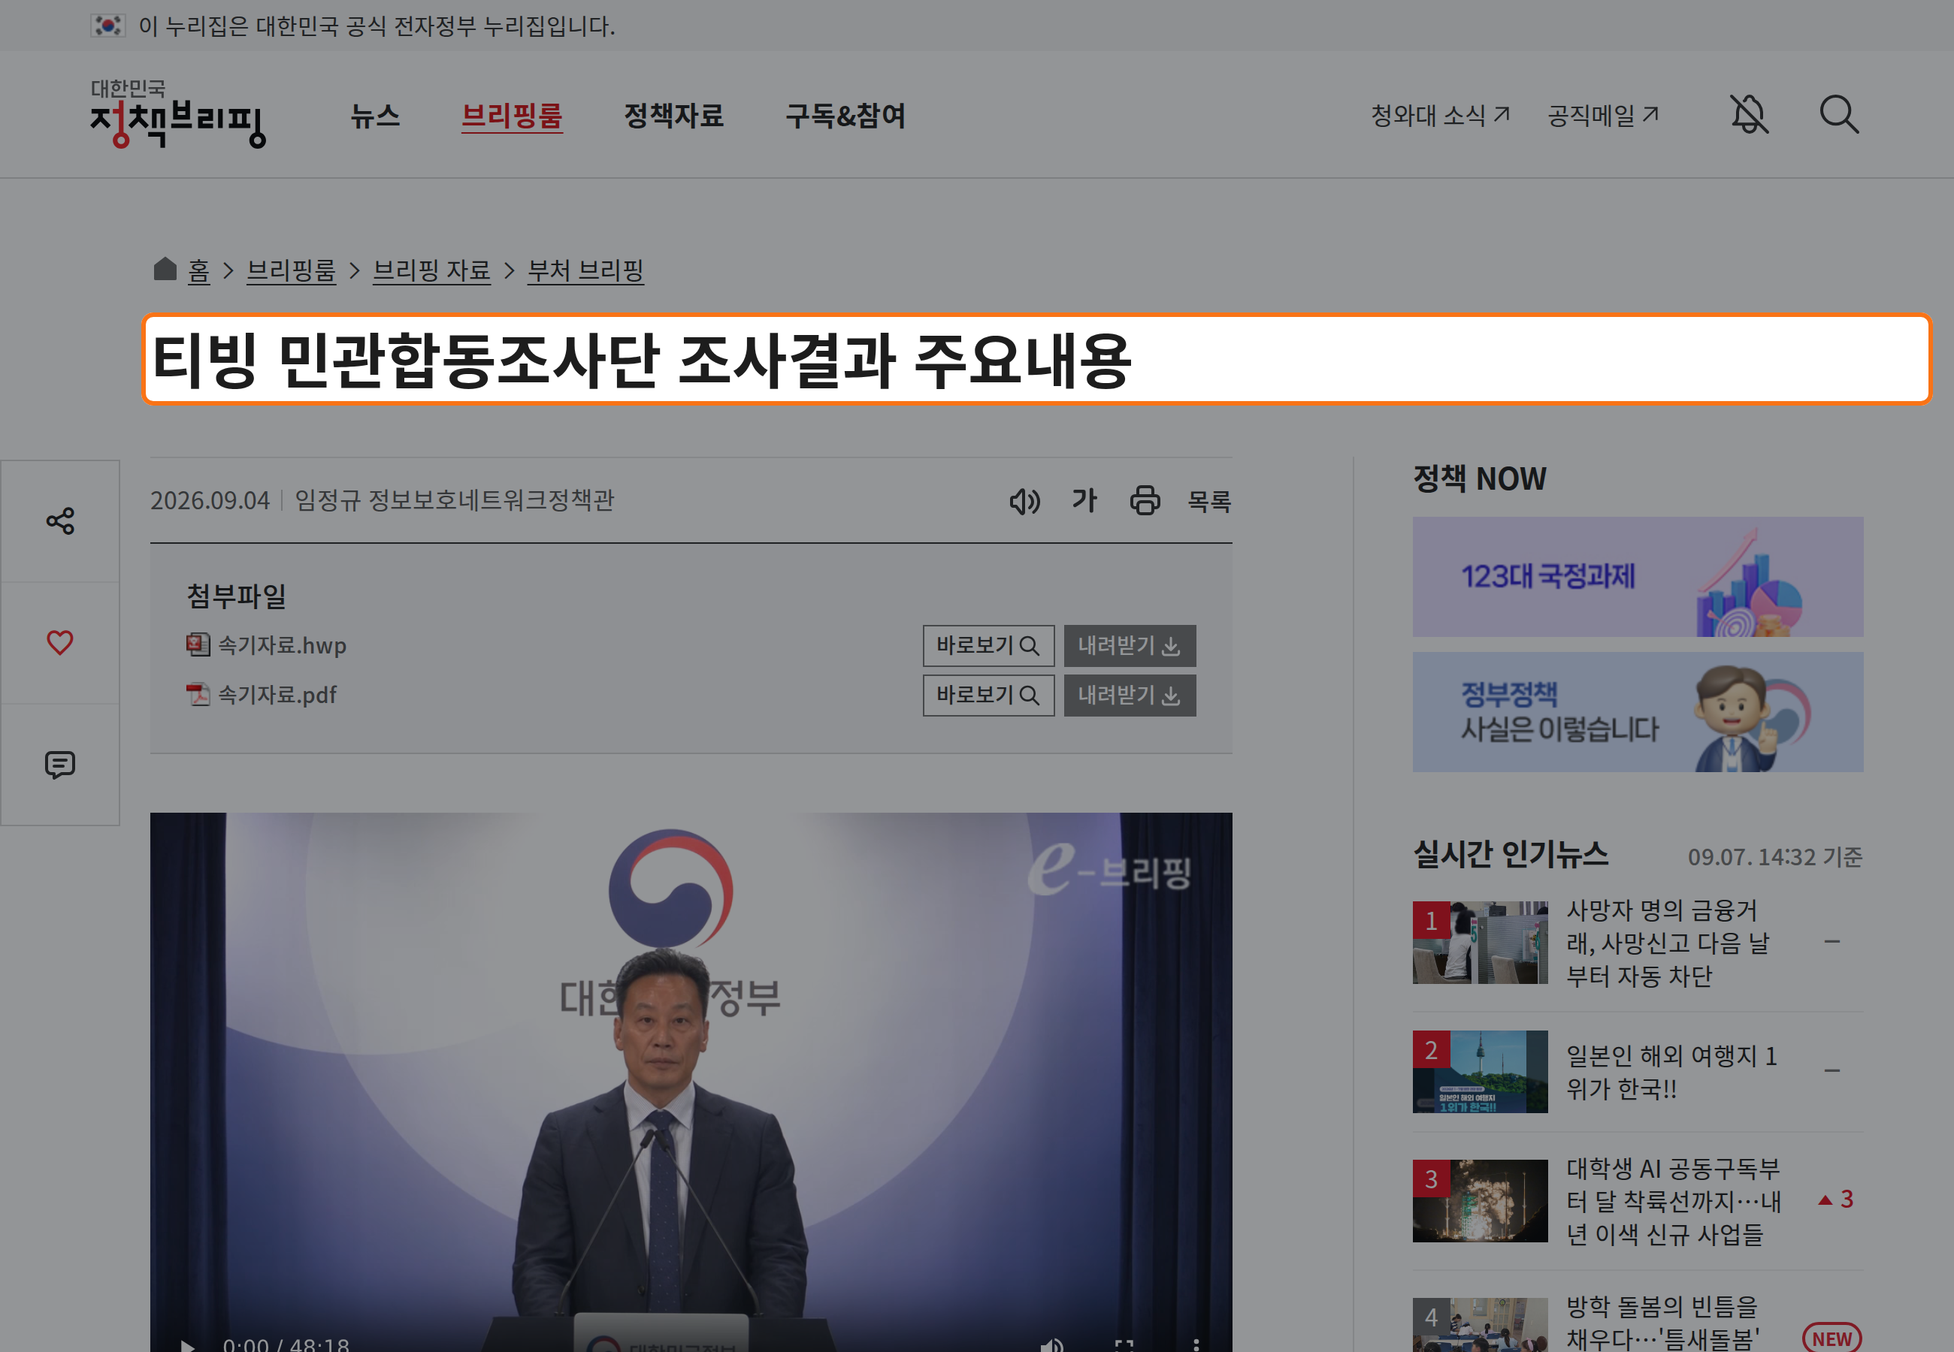This screenshot has width=1954, height=1352.
Task: Open the 123대 국정과제 banner
Action: point(1637,577)
